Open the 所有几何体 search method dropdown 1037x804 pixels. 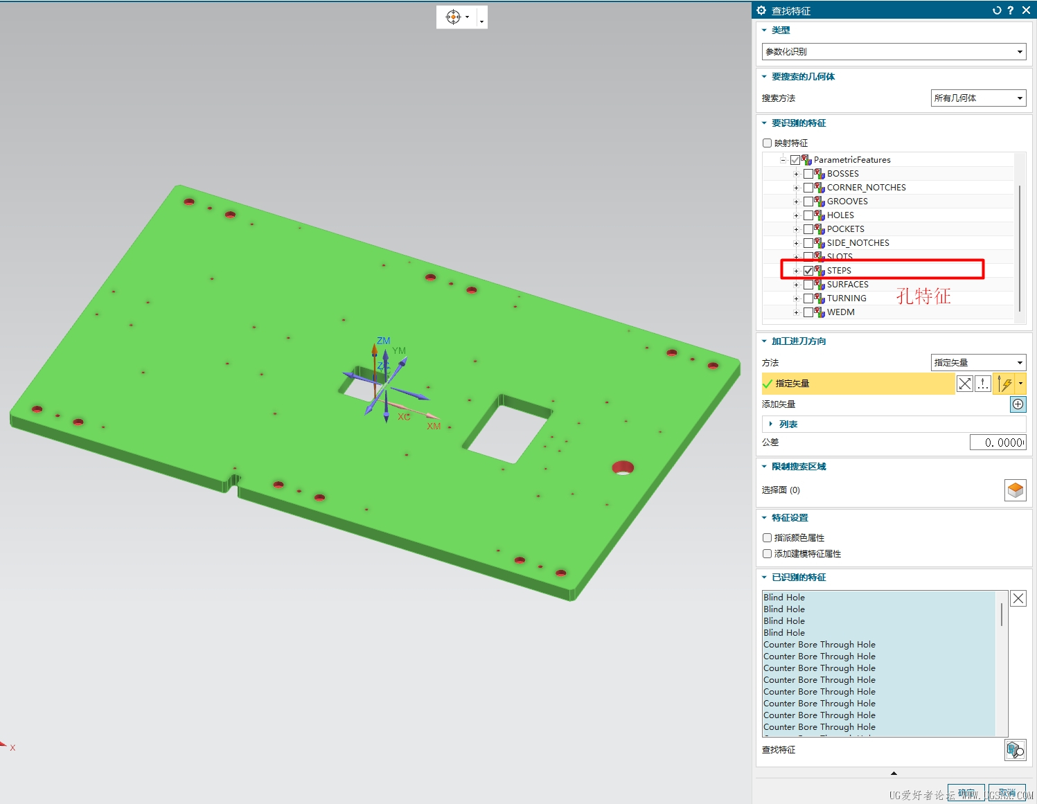(978, 98)
